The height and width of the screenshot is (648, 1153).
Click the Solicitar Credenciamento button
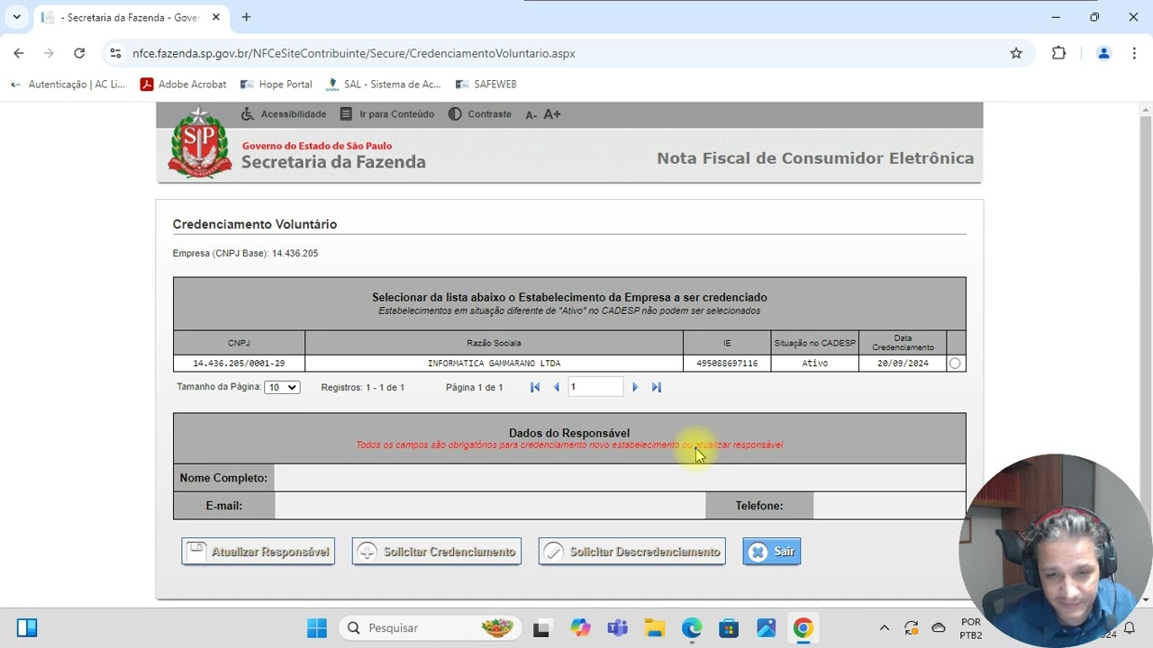437,552
